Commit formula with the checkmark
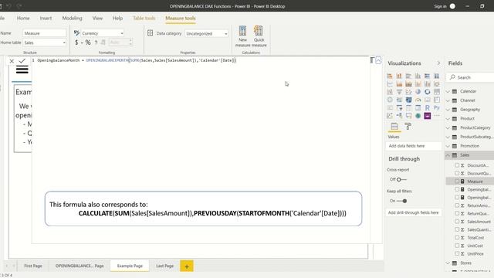This screenshot has height=278, width=494. tap(22, 60)
